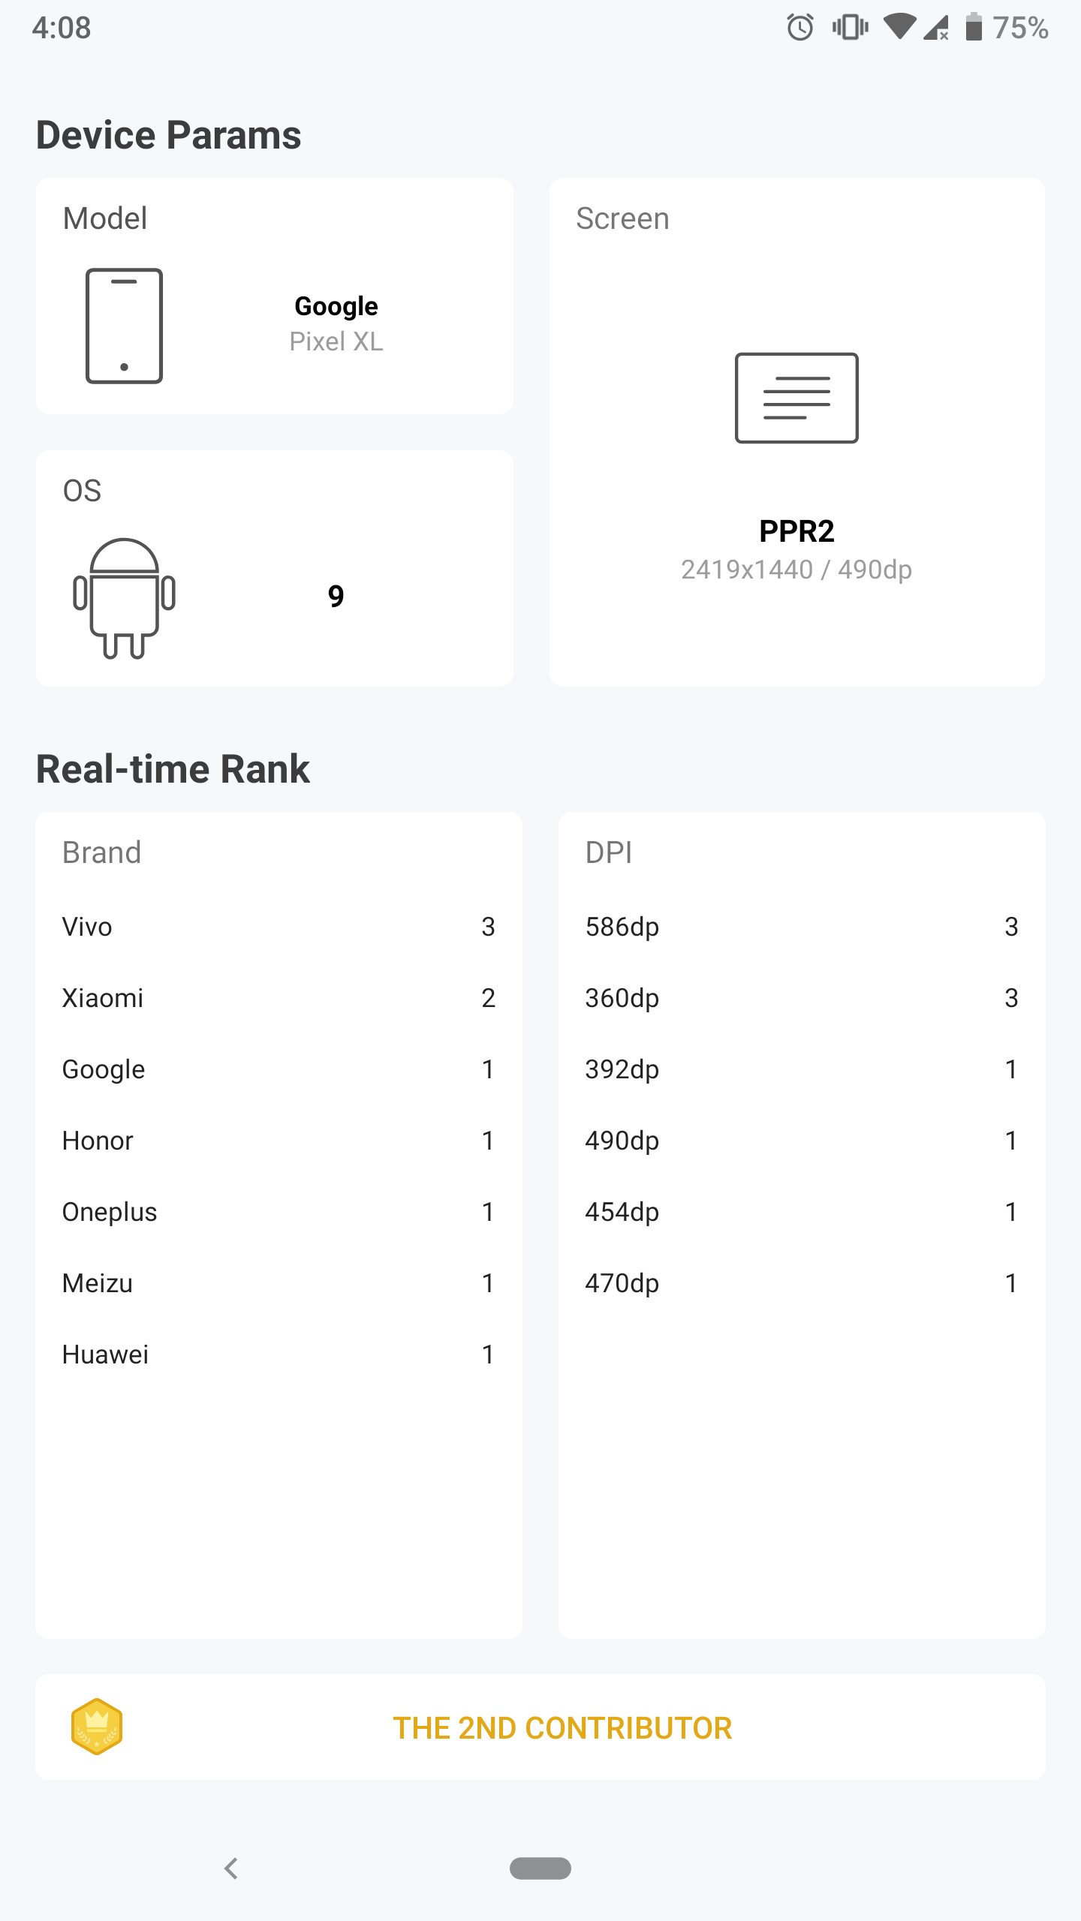This screenshot has width=1081, height=1921.
Task: Choose the Huawei brand row
Action: click(x=278, y=1354)
